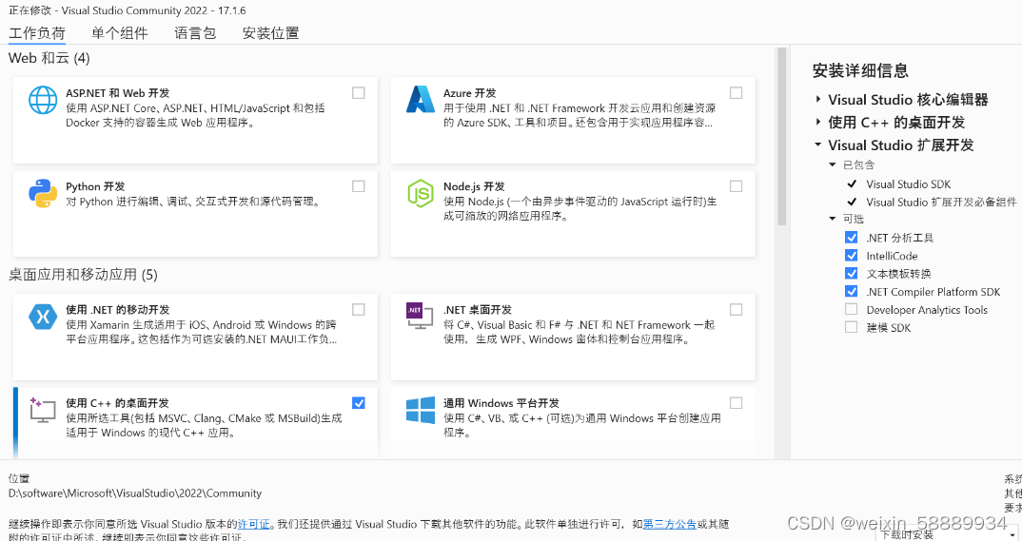This screenshot has height=541, width=1022.
Task: Open the 第三方公告 link
Action: pyautogui.click(x=669, y=524)
